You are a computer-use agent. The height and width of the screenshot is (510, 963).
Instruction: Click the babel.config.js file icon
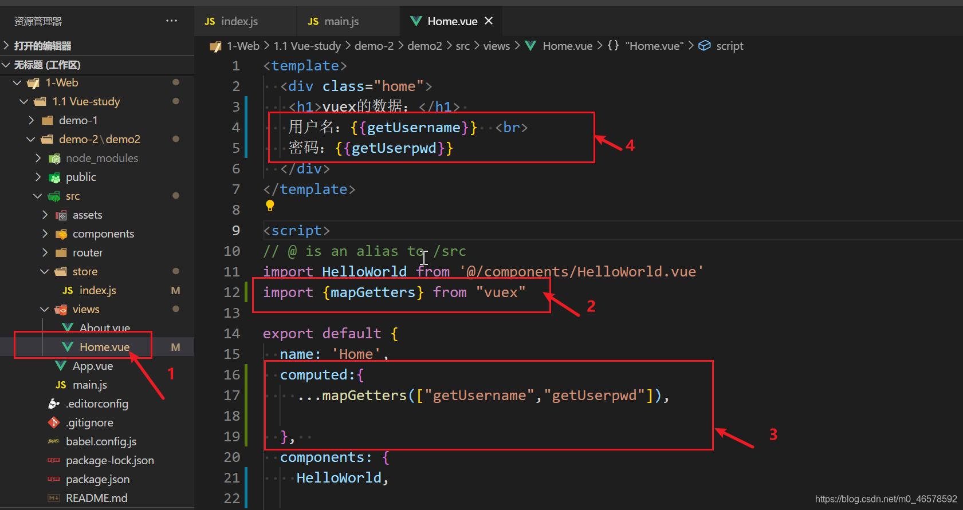[54, 442]
